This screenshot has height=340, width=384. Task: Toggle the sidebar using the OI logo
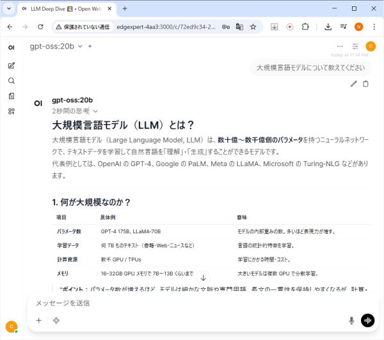point(12,47)
